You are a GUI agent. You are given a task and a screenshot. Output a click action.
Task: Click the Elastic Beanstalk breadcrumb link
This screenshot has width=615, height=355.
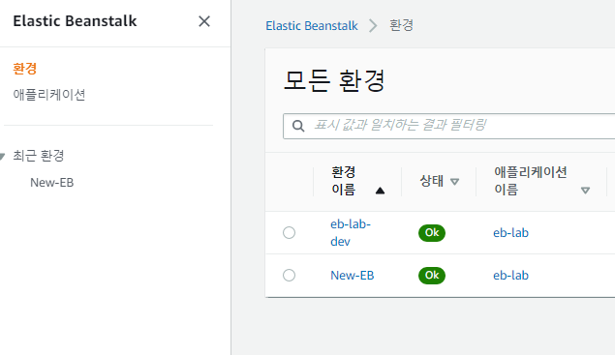312,26
